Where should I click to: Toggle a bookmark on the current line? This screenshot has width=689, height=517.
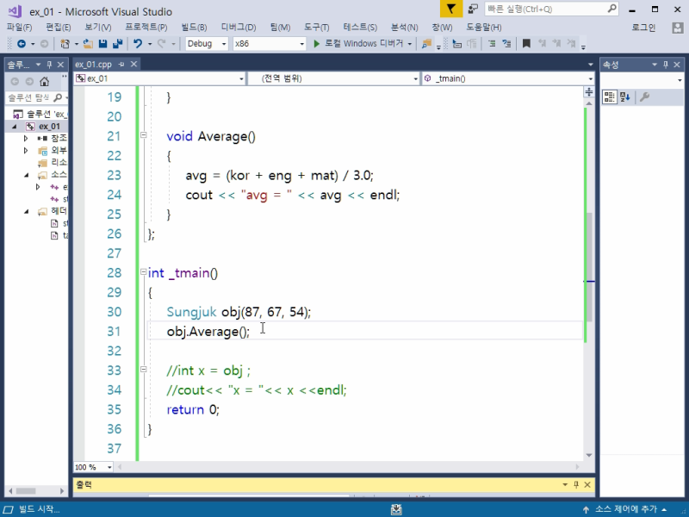pos(526,44)
